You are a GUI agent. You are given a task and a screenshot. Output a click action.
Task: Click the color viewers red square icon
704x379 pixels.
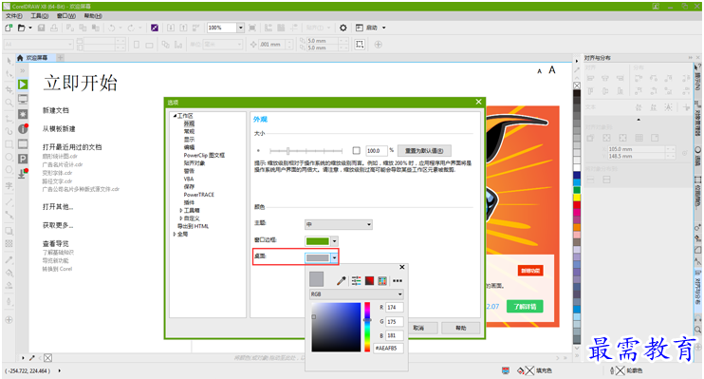point(369,281)
